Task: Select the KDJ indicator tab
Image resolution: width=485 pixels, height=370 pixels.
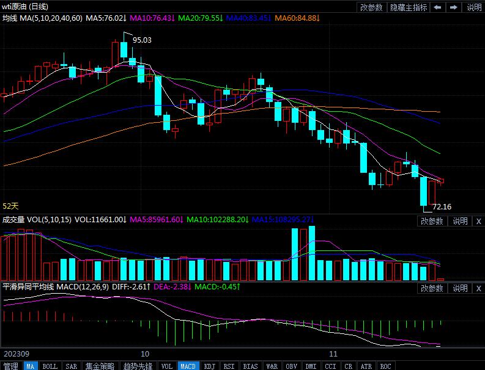Action: click(x=210, y=366)
